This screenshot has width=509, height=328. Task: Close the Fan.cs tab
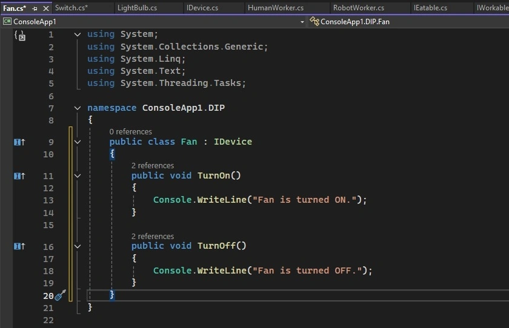click(x=46, y=8)
